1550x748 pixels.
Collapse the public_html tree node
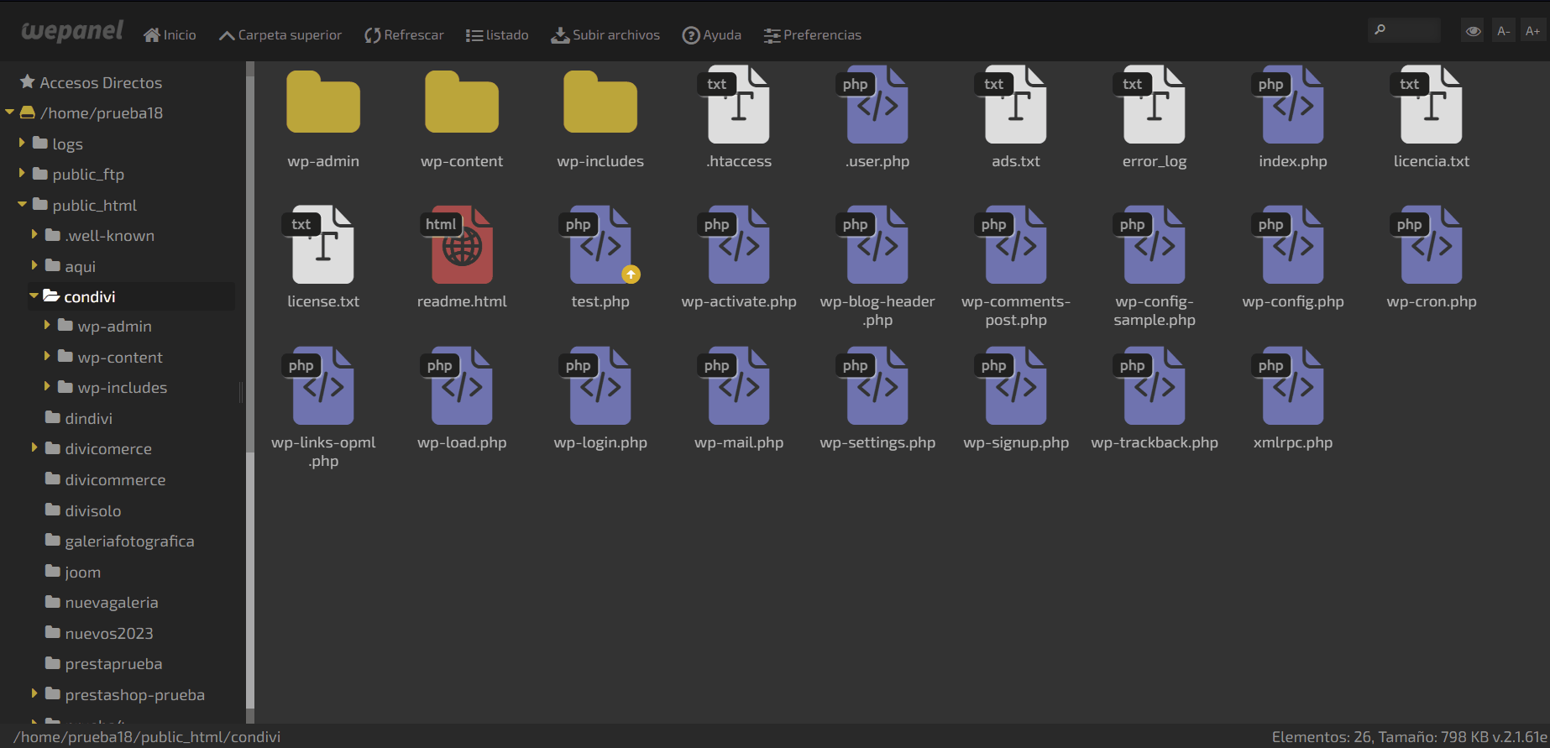click(x=22, y=205)
